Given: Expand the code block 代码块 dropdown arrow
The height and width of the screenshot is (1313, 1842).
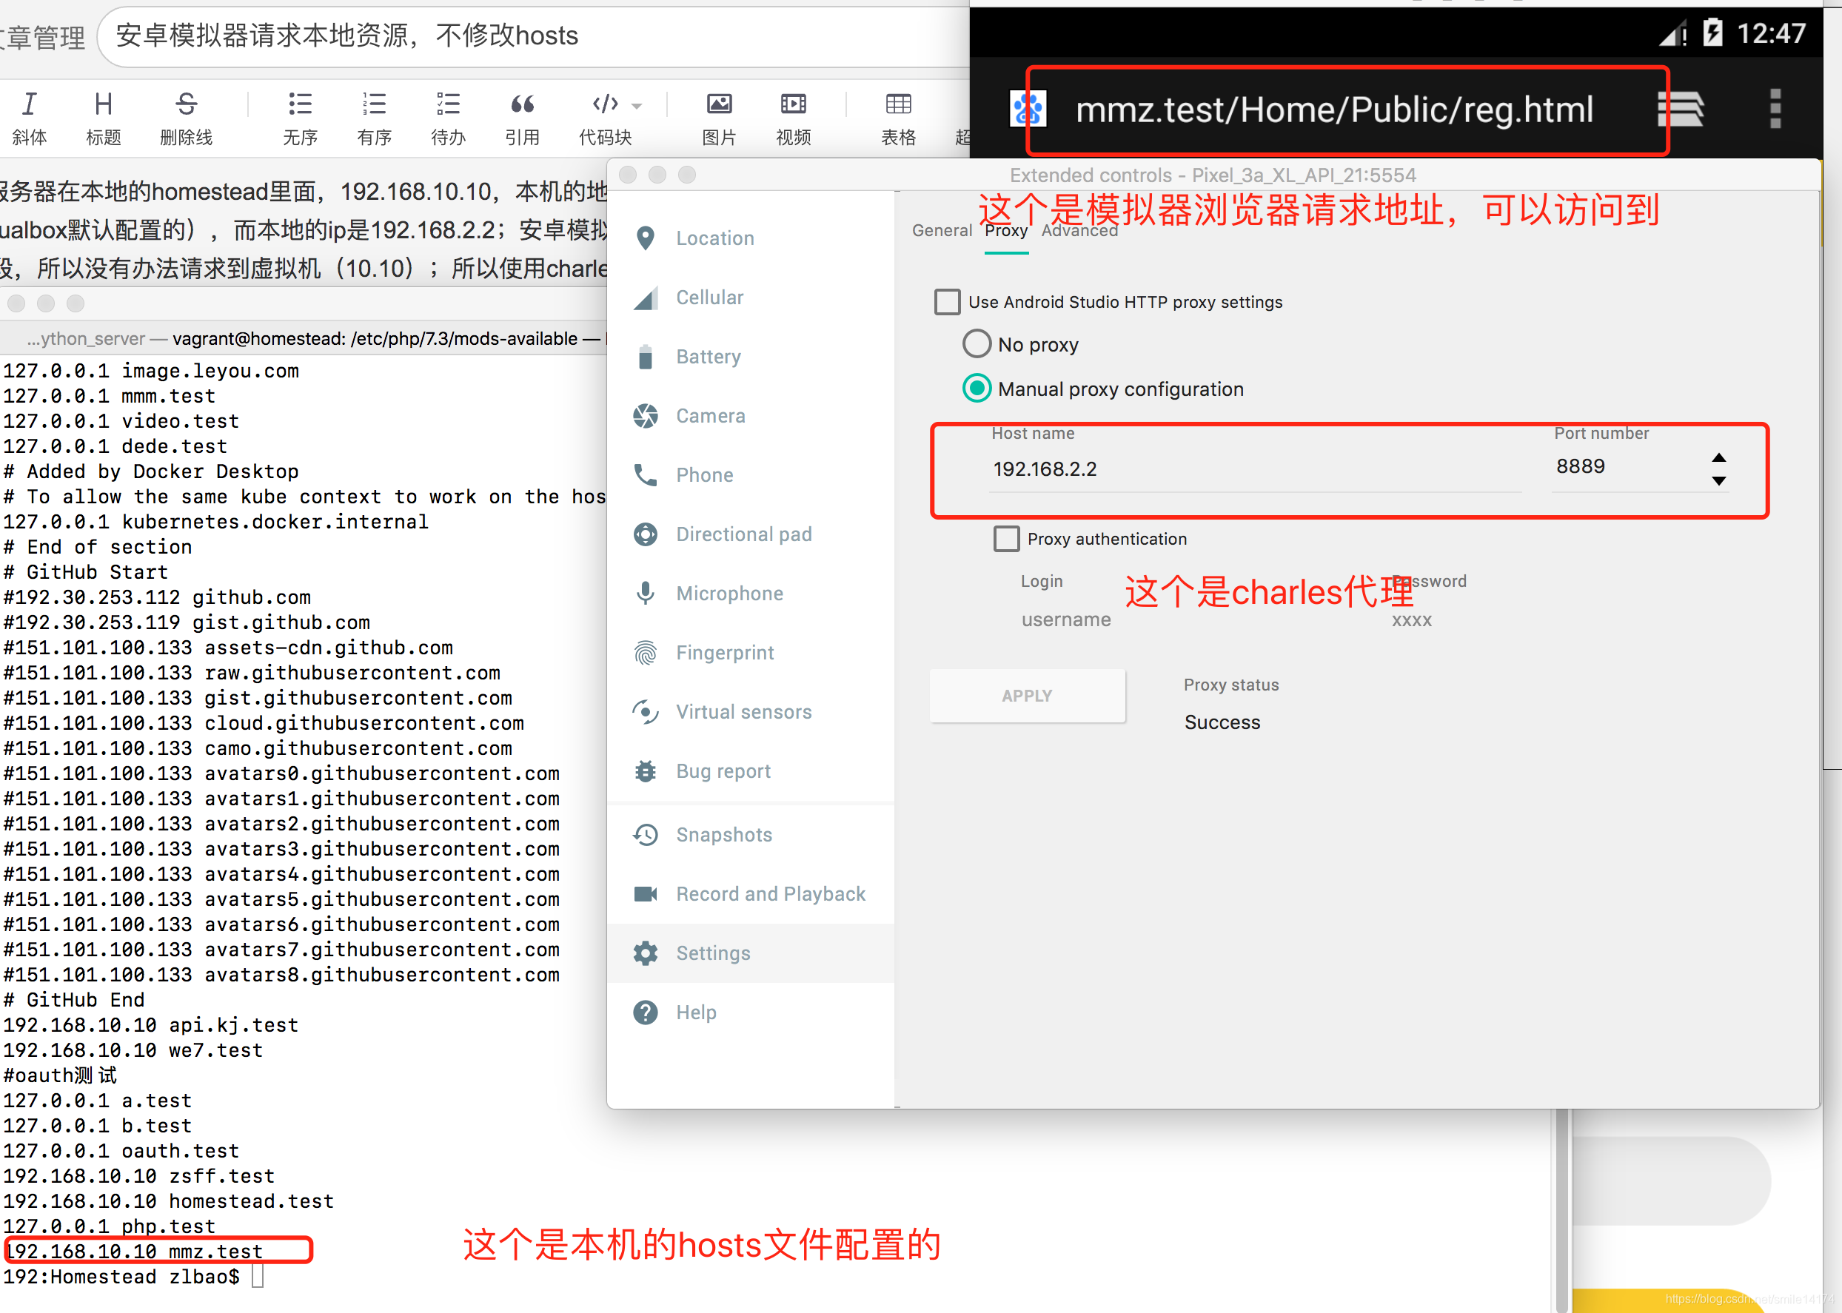Looking at the screenshot, I should pos(637,106).
